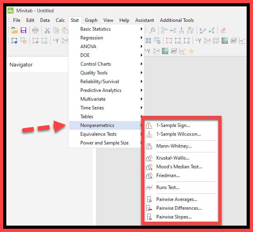Click the green square with blue arrow icon

[14, 41]
